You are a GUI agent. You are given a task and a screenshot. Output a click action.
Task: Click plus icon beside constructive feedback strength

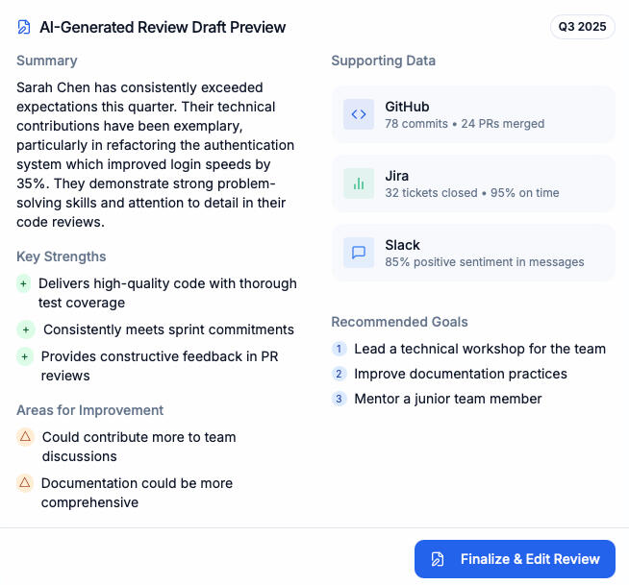coord(25,356)
